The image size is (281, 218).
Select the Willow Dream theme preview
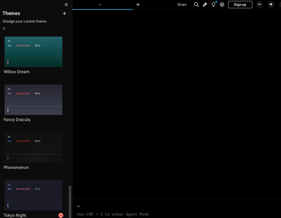[x=33, y=52]
